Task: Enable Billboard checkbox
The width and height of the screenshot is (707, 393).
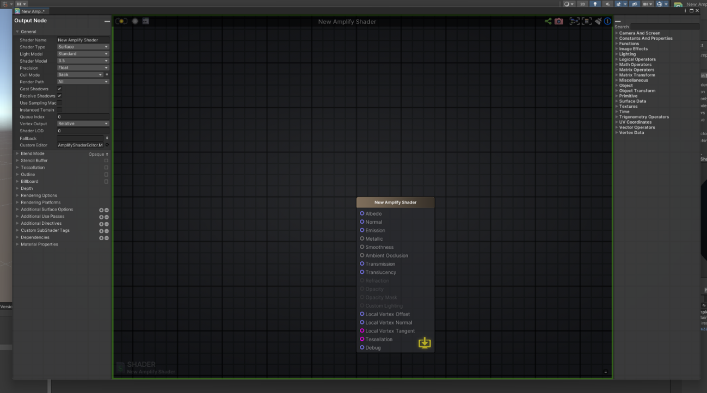Action: point(106,181)
